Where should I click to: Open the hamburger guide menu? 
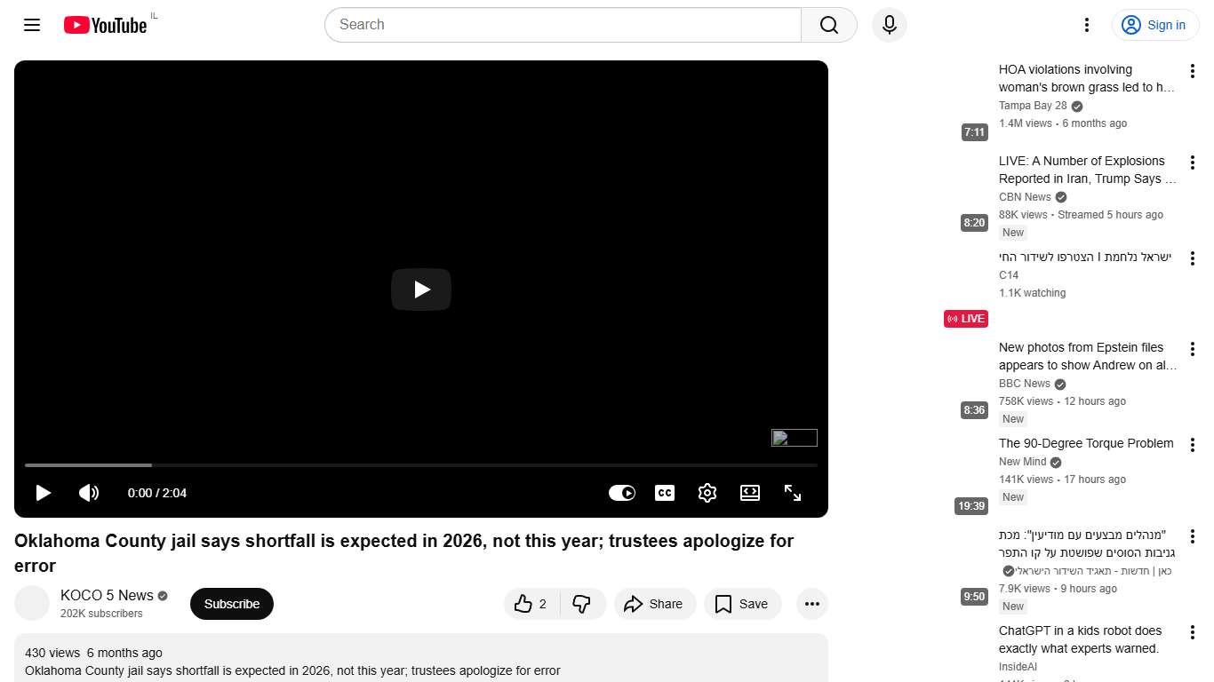point(32,25)
